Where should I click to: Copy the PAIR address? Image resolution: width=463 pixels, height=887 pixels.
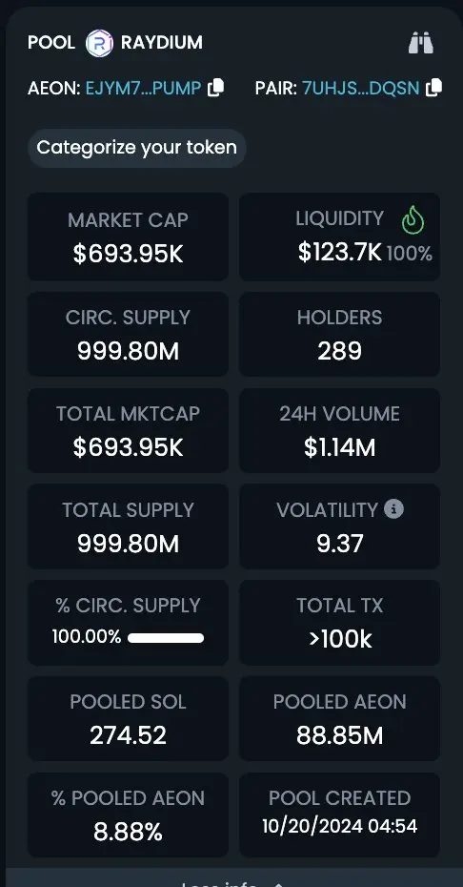(433, 88)
